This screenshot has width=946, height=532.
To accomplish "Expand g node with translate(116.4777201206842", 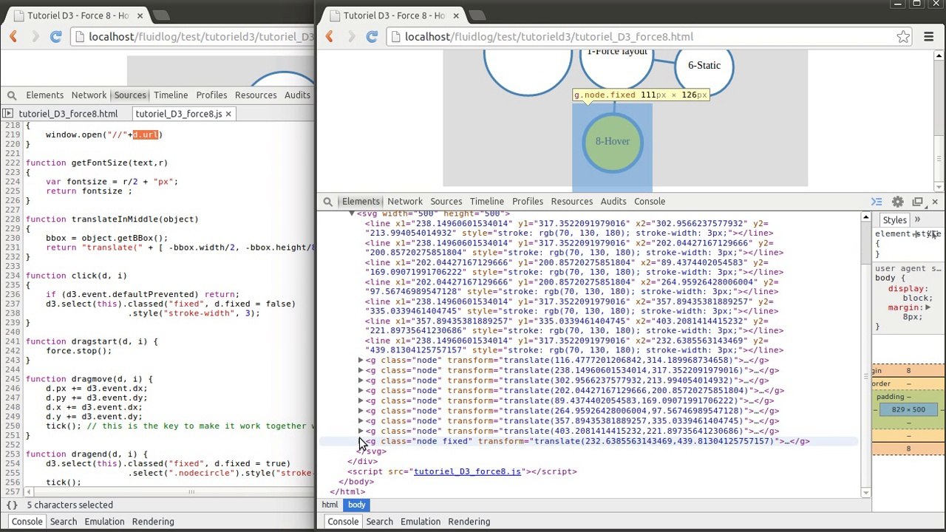I will tap(361, 361).
